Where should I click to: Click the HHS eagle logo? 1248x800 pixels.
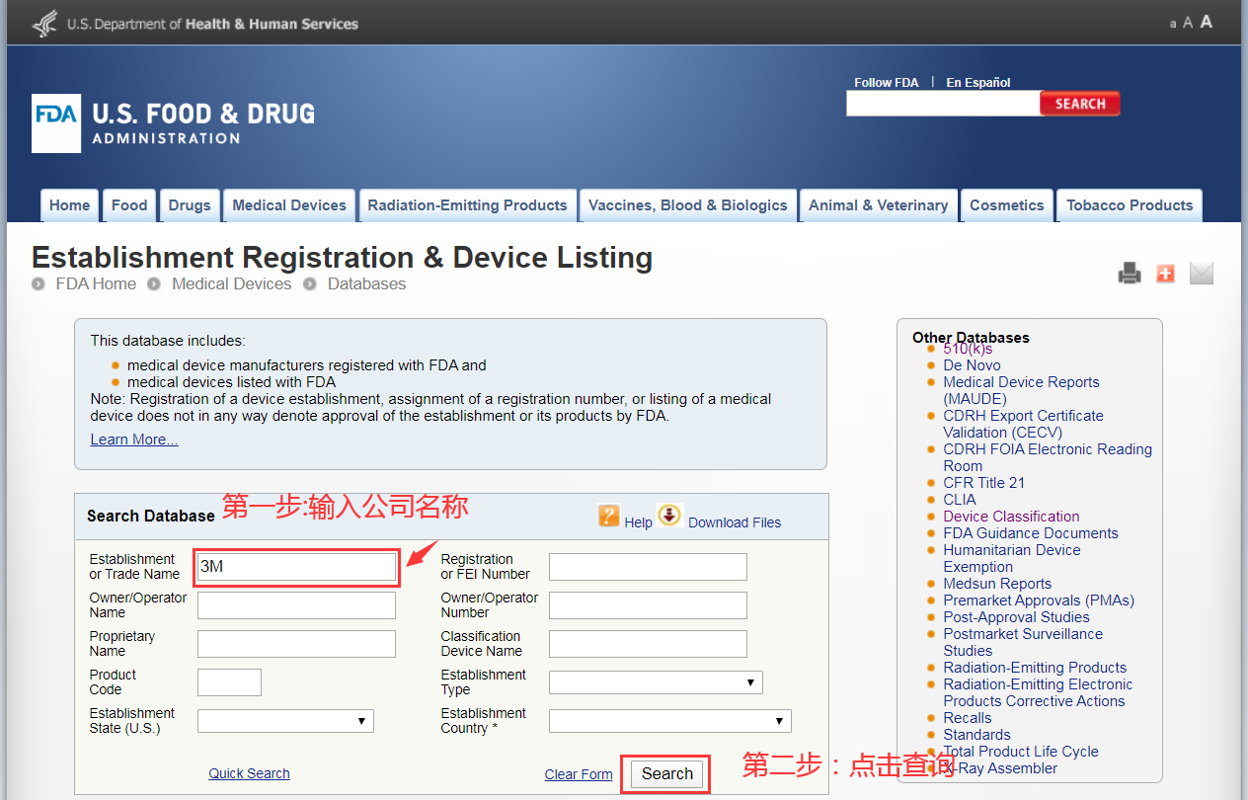(x=44, y=23)
